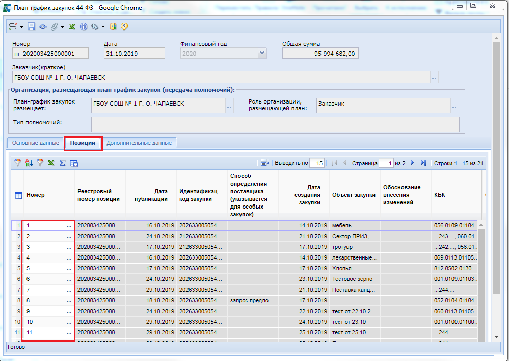Click the paperclip attachments icon

coord(54,27)
